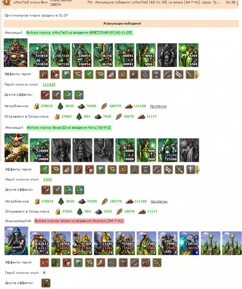The image size is (242, 289).
Task: Expand more hero effects arrow for uMxoTeII
Action: coord(197,75)
